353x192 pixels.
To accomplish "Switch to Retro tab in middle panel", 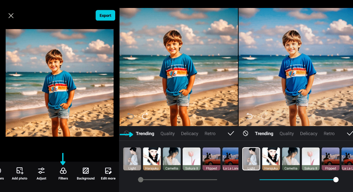I will coord(210,133).
